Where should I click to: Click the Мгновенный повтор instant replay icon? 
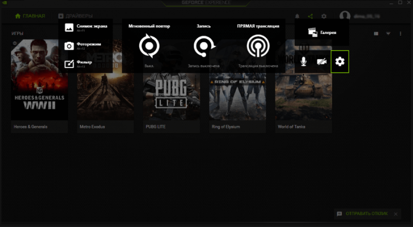point(149,46)
